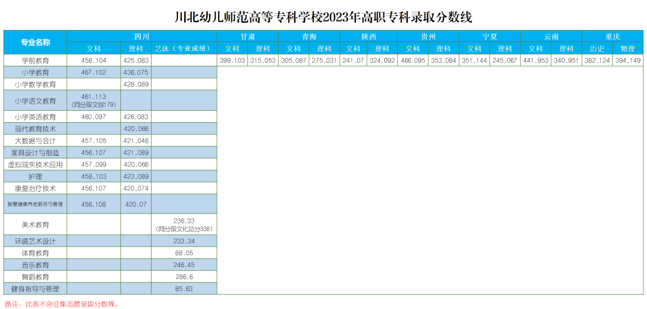Click the 历史 column header under 重庆
The image size is (647, 309).
click(597, 49)
